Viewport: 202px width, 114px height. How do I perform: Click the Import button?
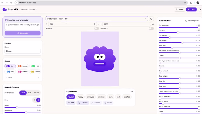coord(180,9)
